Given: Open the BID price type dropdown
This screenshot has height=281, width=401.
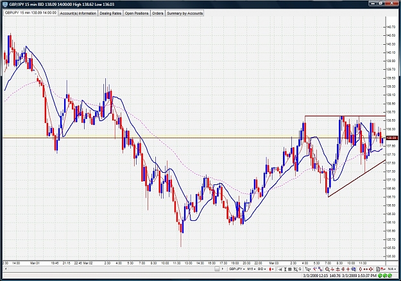Looking at the screenshot, I should coord(262,269).
